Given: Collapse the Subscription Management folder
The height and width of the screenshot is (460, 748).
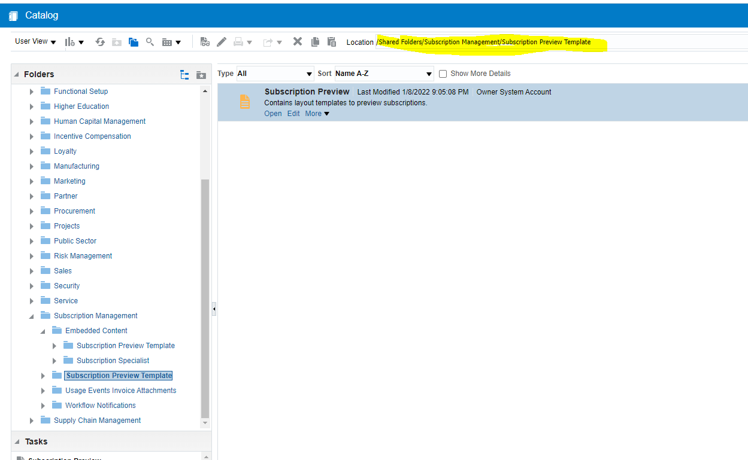Looking at the screenshot, I should pyautogui.click(x=31, y=315).
